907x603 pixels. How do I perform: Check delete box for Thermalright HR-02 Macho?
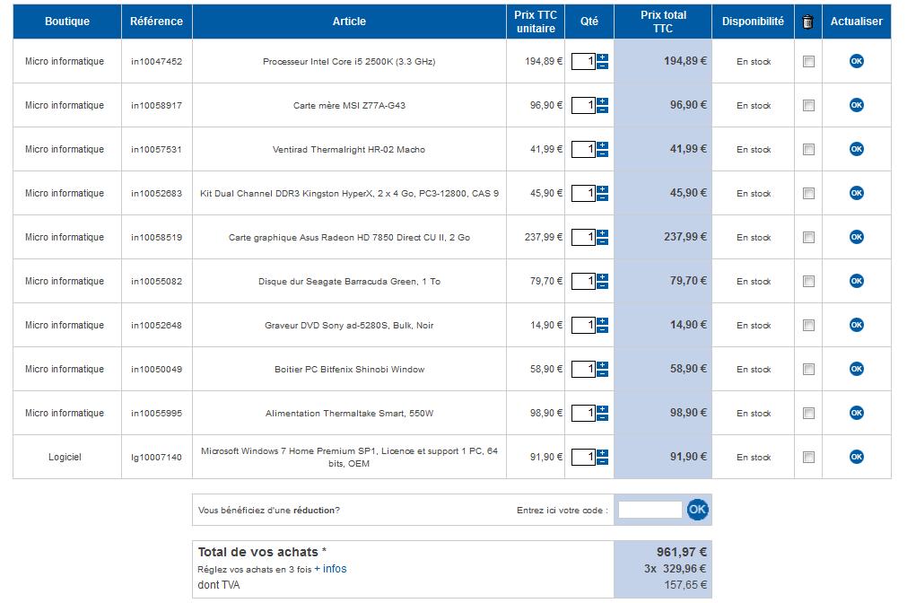click(x=808, y=149)
